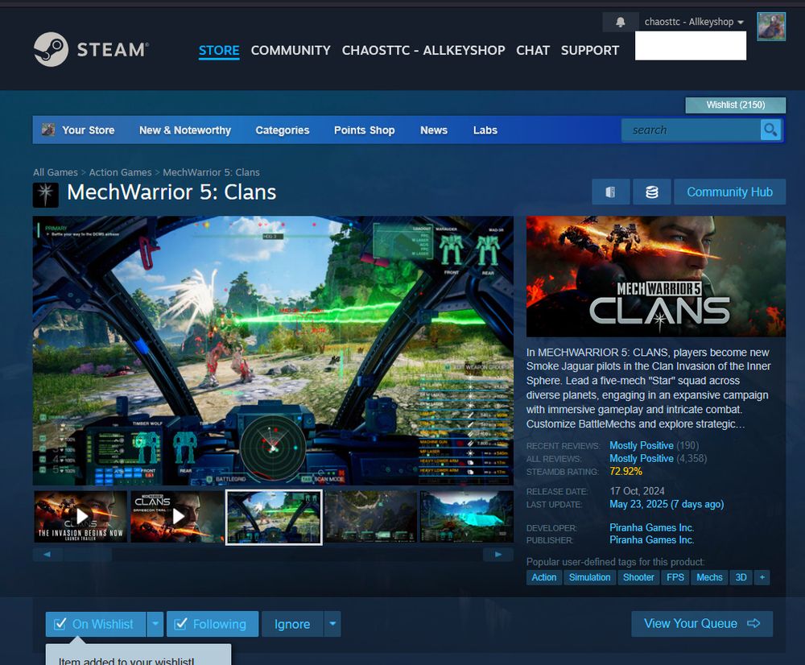The image size is (805, 665).
Task: Open the Community Hub
Action: [x=729, y=192]
